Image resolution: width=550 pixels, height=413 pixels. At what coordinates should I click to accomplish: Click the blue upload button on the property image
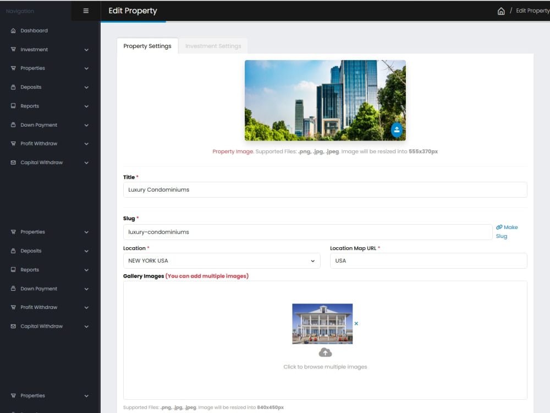[397, 130]
